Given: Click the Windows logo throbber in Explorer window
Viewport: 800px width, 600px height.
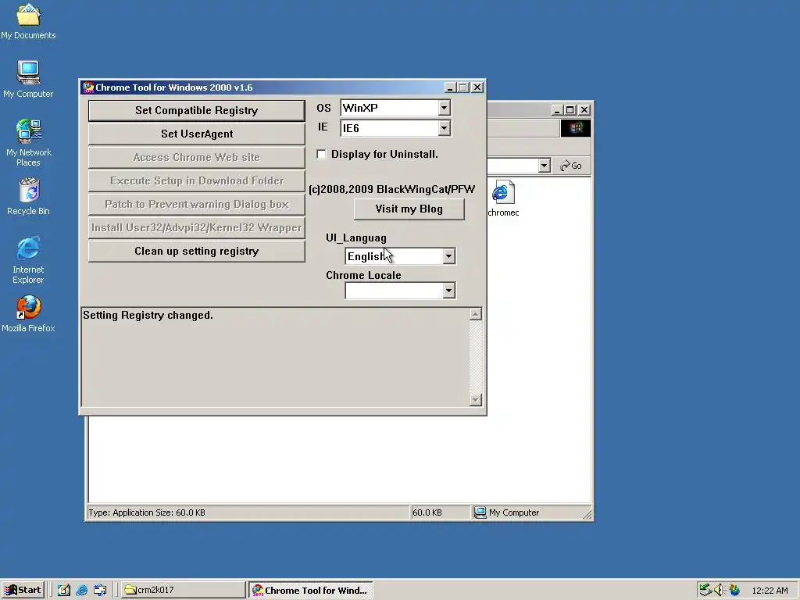Looking at the screenshot, I should (576, 128).
